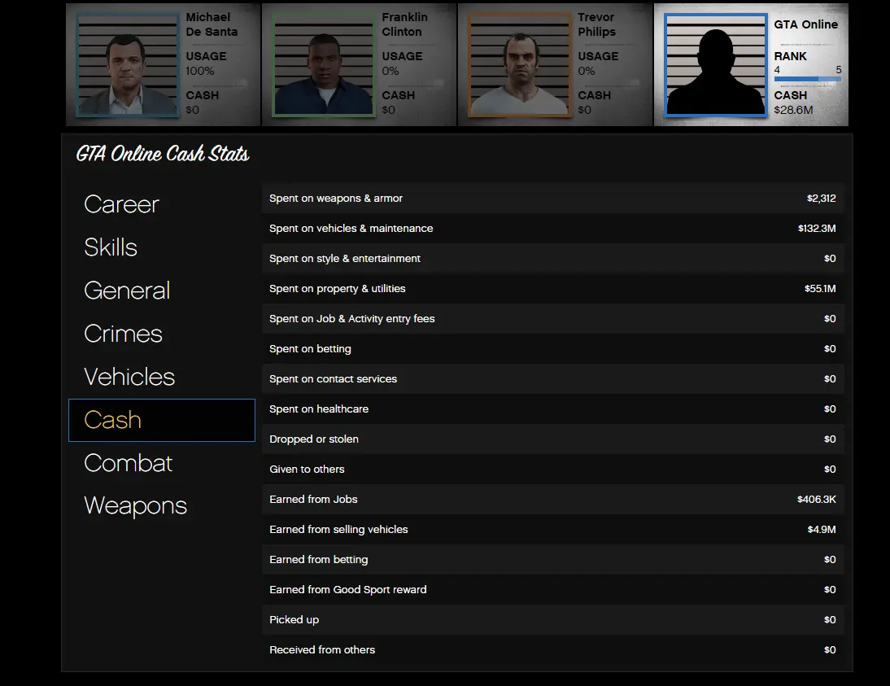Screen dimensions: 890x686
Task: Click GTA Online rank progress bar
Action: pos(807,79)
